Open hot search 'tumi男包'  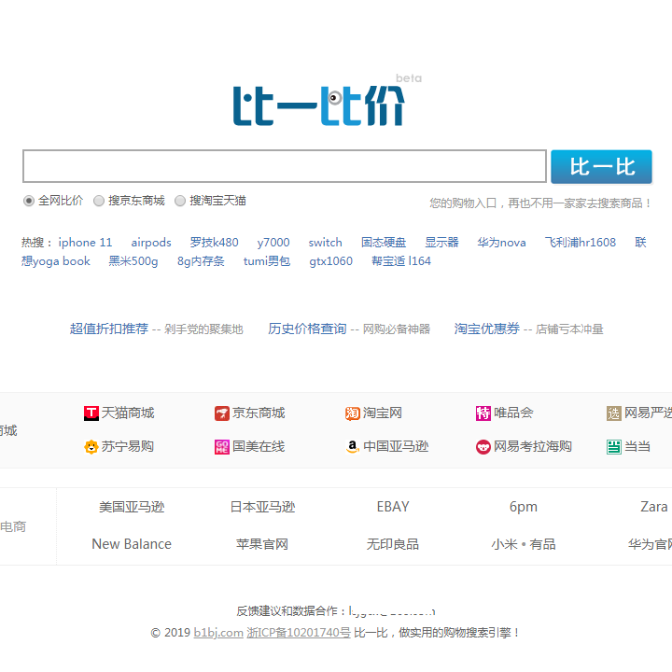[x=267, y=261]
